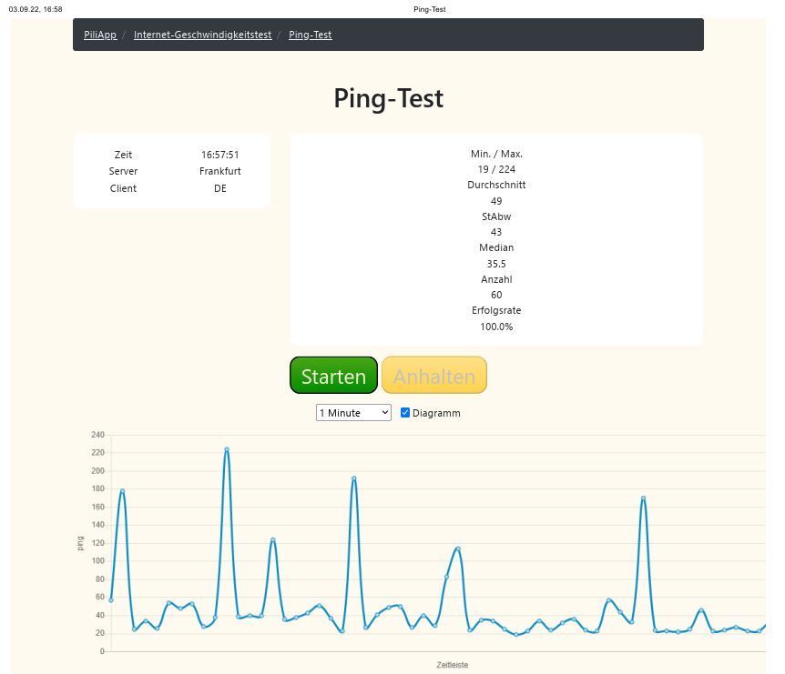Click the chart peak near 192

[353, 478]
